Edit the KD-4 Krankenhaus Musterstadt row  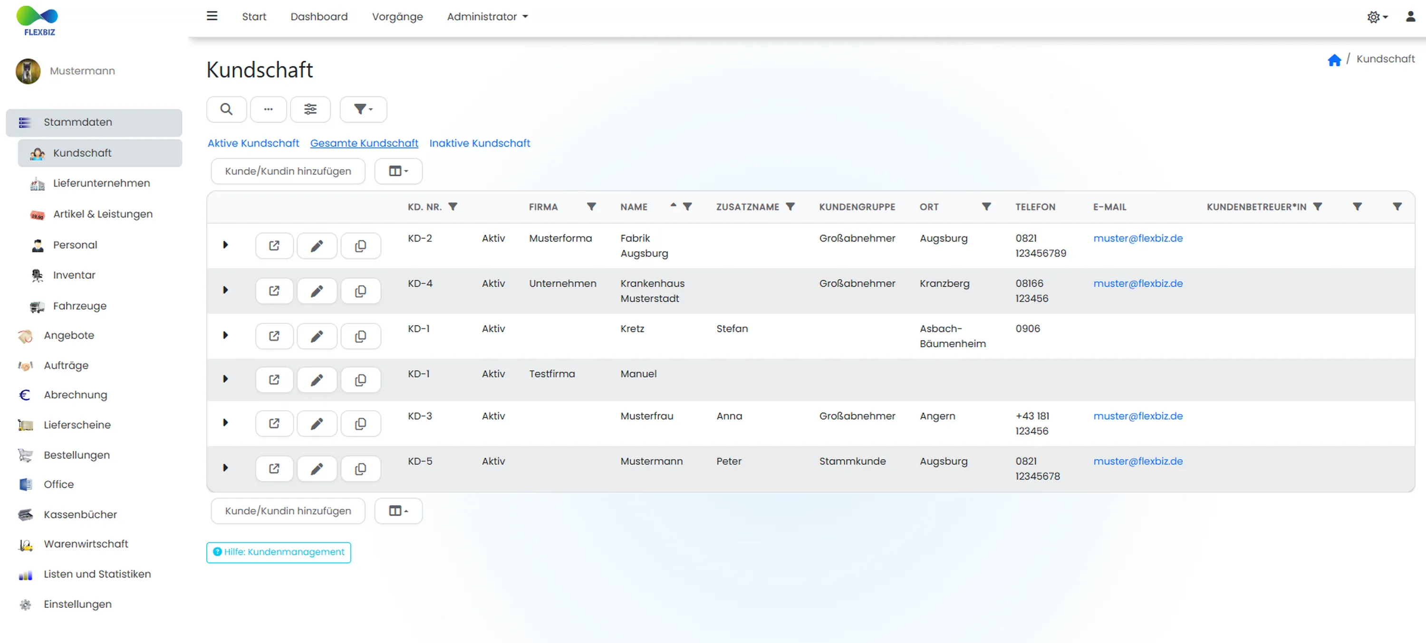(x=317, y=291)
